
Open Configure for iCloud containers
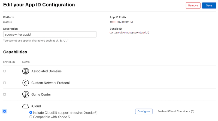(144, 111)
